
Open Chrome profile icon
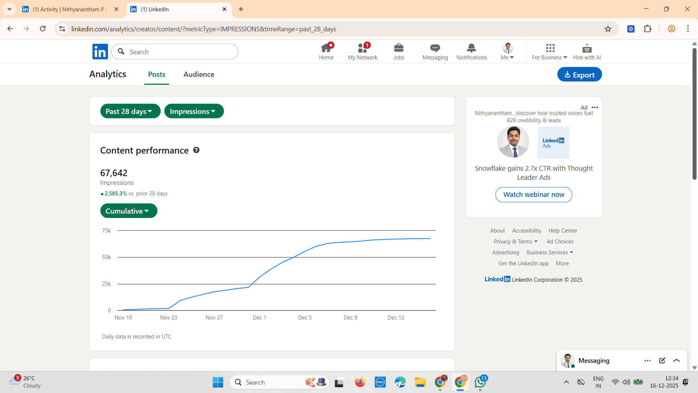pos(671,29)
